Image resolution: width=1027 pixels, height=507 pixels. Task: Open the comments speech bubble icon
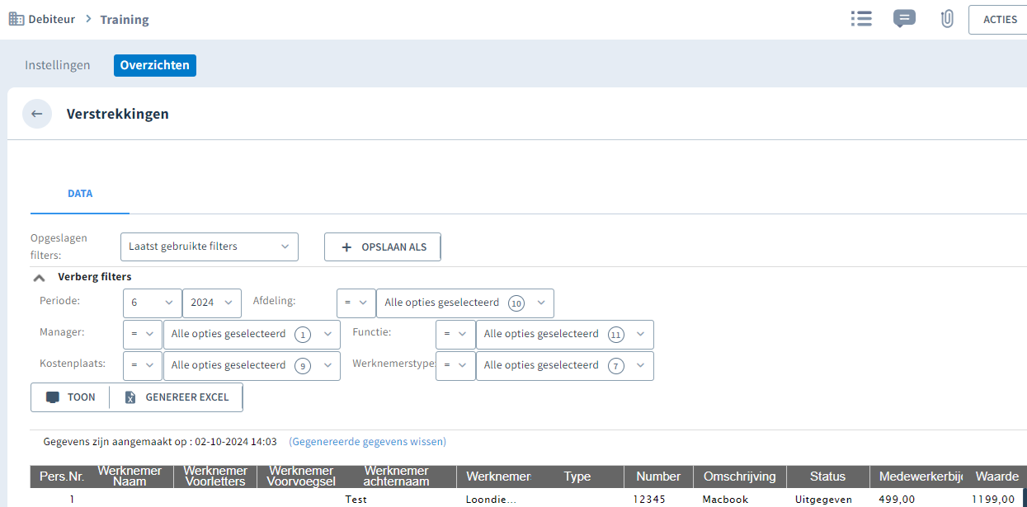tap(904, 19)
